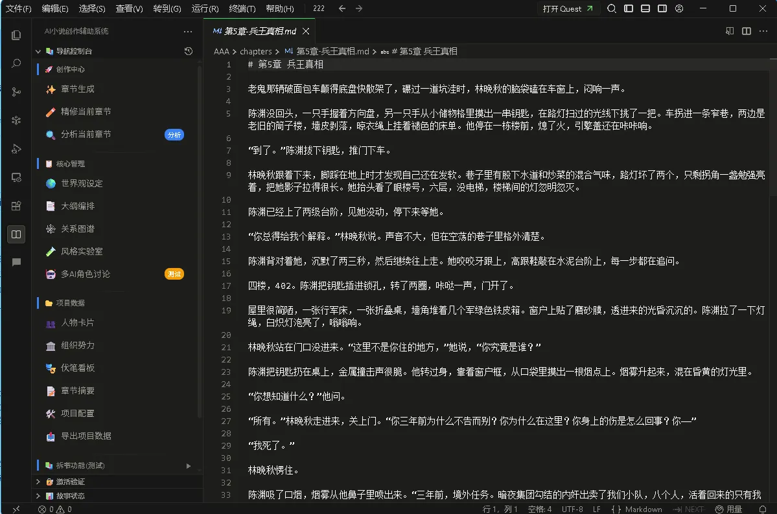
Task: Open 章节生成 in sidebar
Action: (77, 89)
